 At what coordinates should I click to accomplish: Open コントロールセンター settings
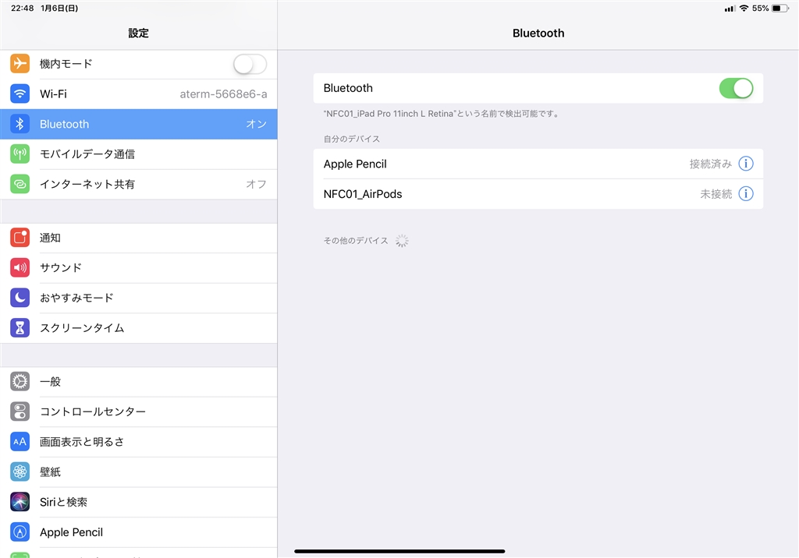139,411
